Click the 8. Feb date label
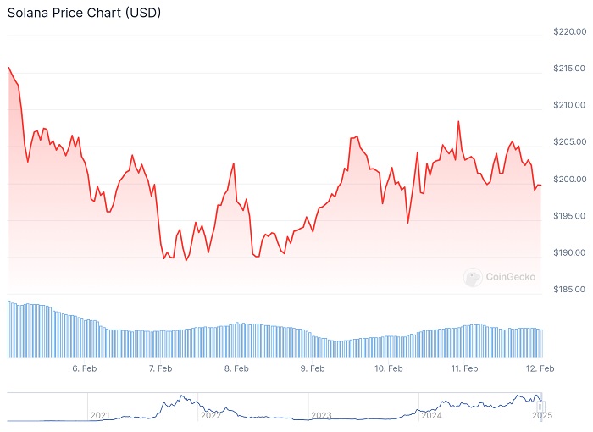 pos(236,368)
